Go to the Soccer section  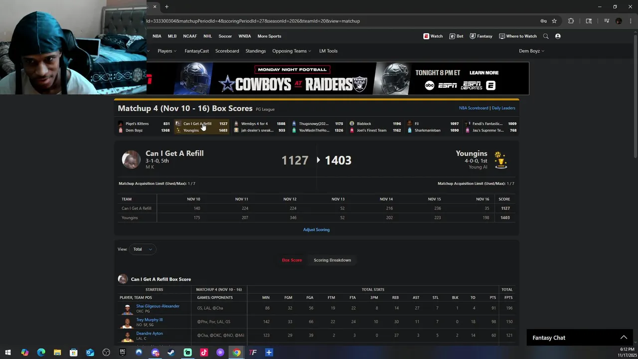coord(225,36)
